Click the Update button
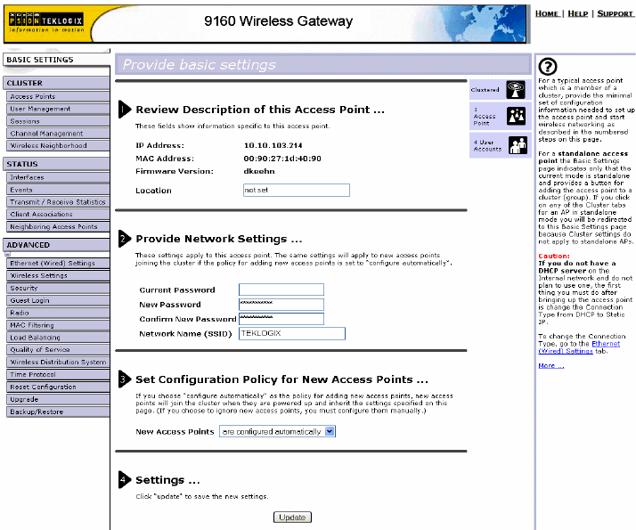Screen dimensions: 636x530 click(292, 517)
